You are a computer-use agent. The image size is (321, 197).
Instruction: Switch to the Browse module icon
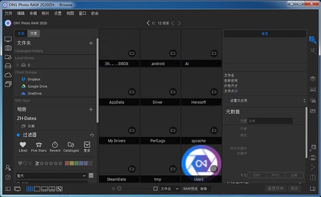(312, 40)
